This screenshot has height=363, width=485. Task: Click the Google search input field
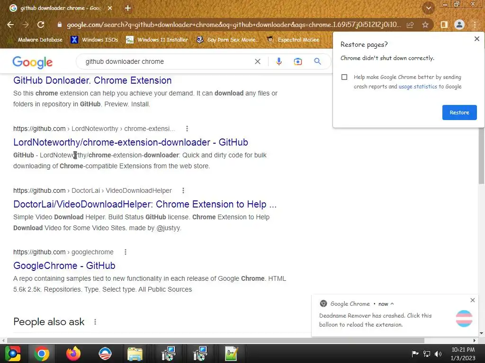point(167,61)
